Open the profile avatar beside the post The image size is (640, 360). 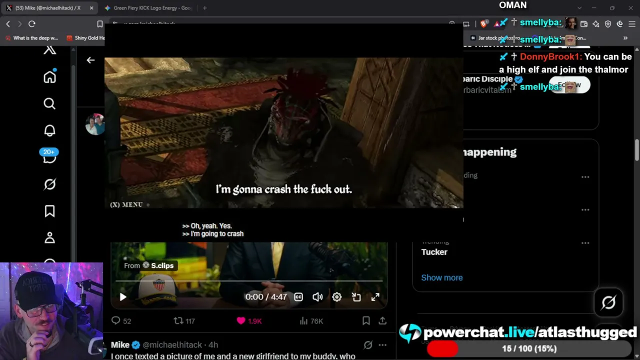pyautogui.click(x=94, y=124)
